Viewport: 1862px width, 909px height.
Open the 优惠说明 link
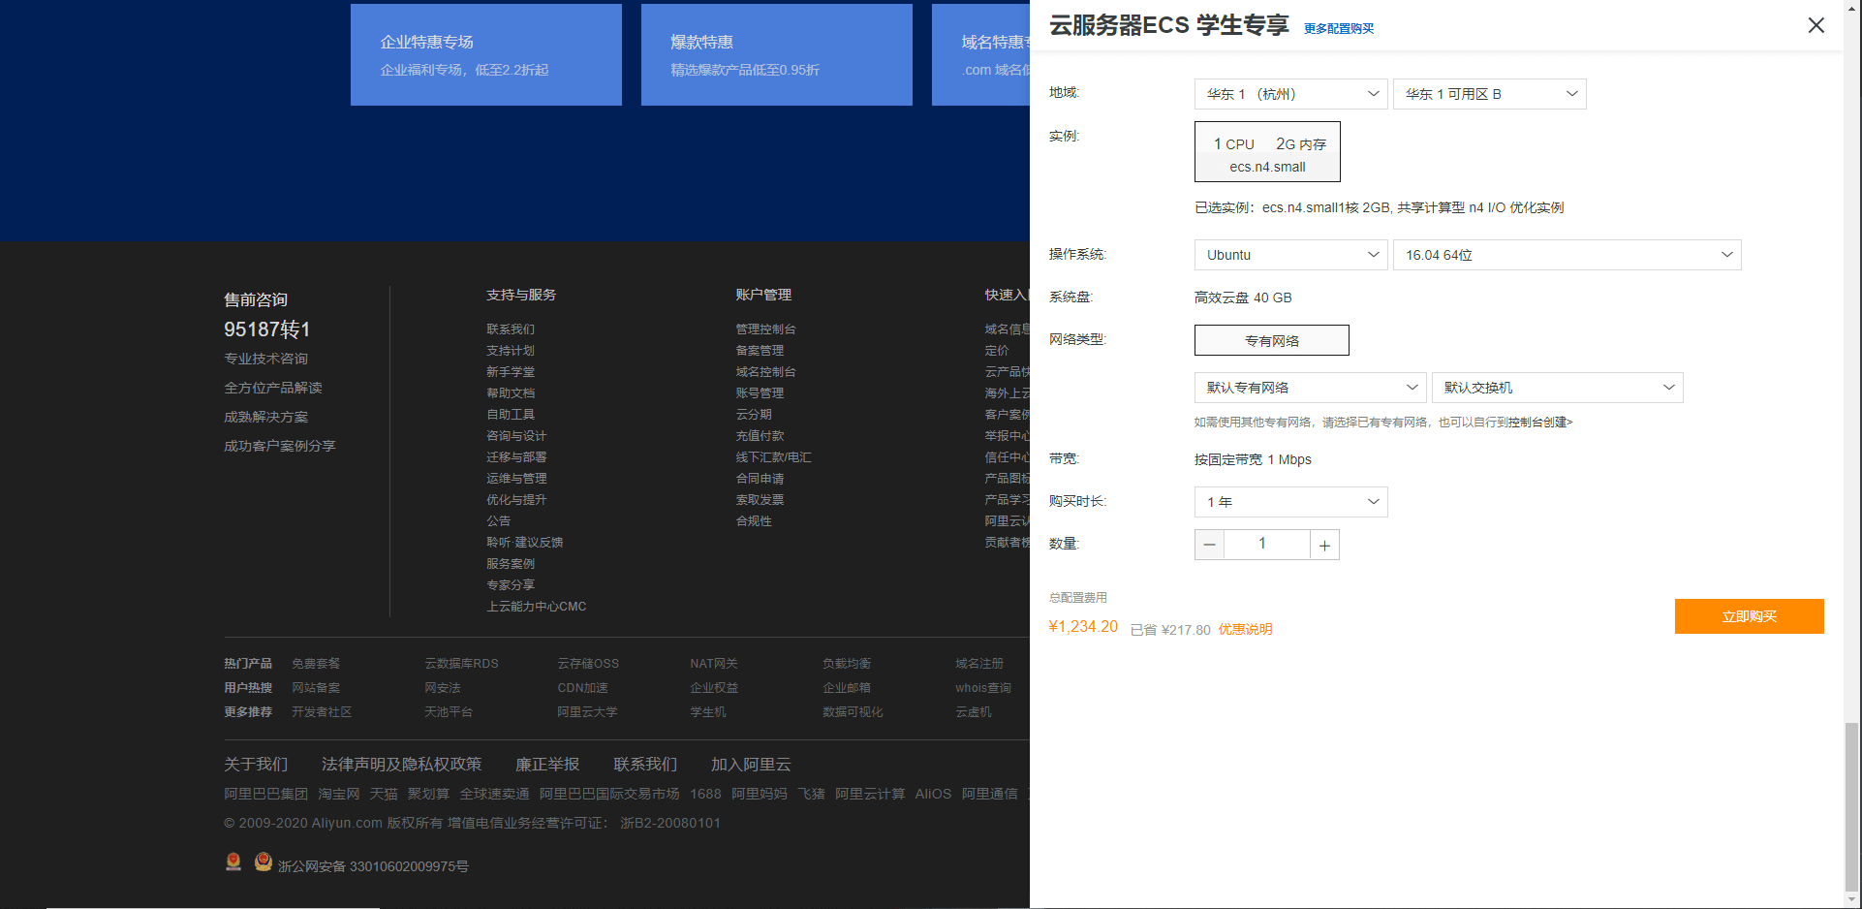[x=1245, y=630]
